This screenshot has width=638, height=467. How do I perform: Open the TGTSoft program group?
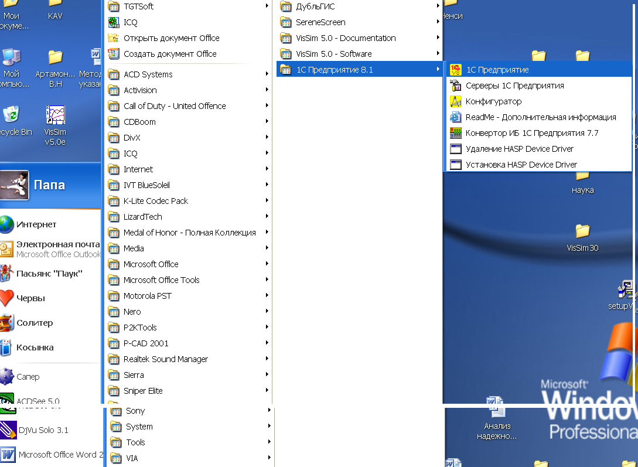point(188,6)
